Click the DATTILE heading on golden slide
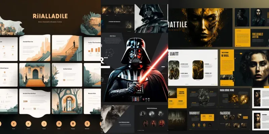This screenshot has width=269, height=134. (x=178, y=25)
